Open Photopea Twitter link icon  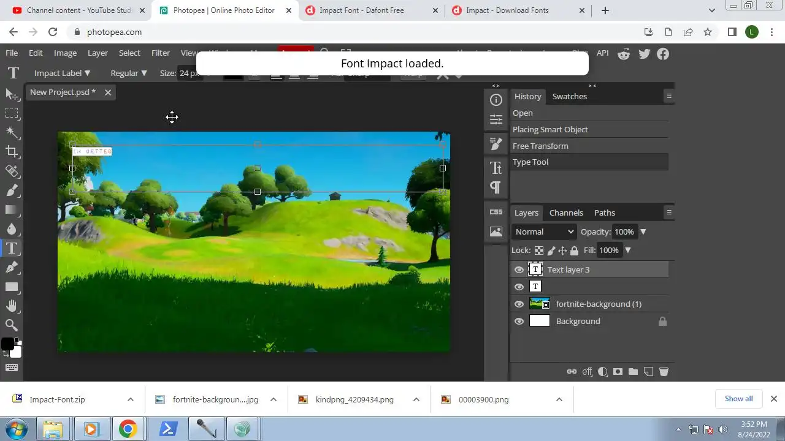pos(644,54)
